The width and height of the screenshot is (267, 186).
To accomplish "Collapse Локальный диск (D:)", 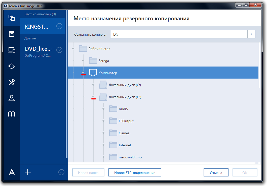I will point(93,97).
